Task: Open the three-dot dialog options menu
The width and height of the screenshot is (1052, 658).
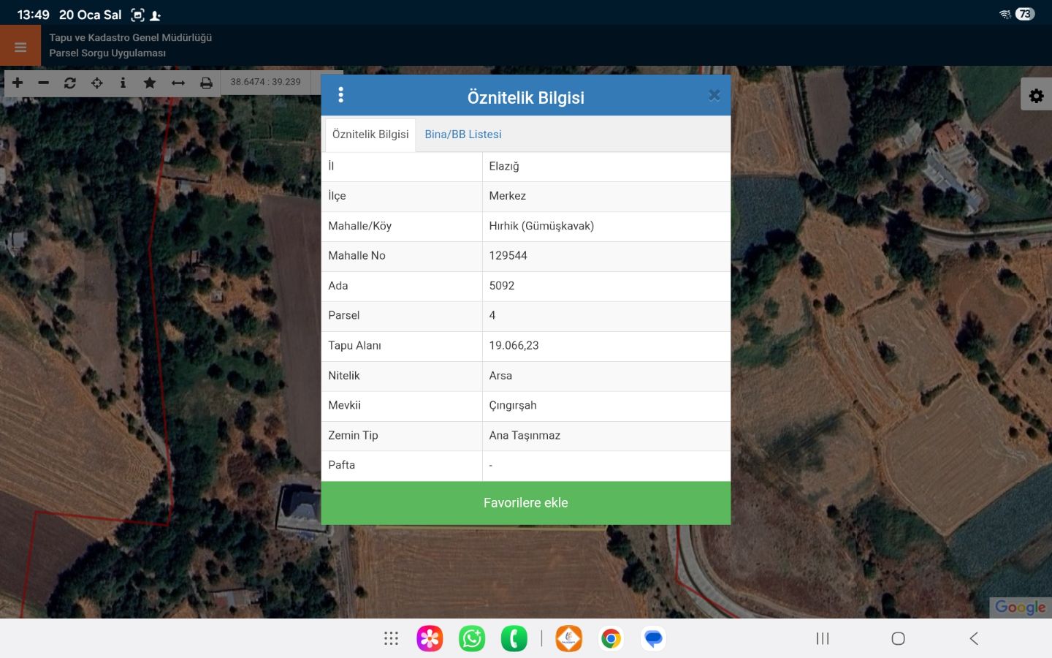Action: pyautogui.click(x=340, y=95)
